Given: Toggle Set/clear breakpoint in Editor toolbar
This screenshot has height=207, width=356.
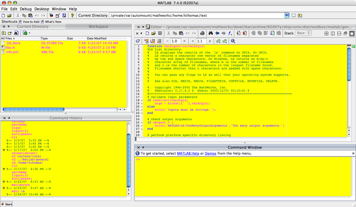Looking at the screenshot, I should pos(238,33).
